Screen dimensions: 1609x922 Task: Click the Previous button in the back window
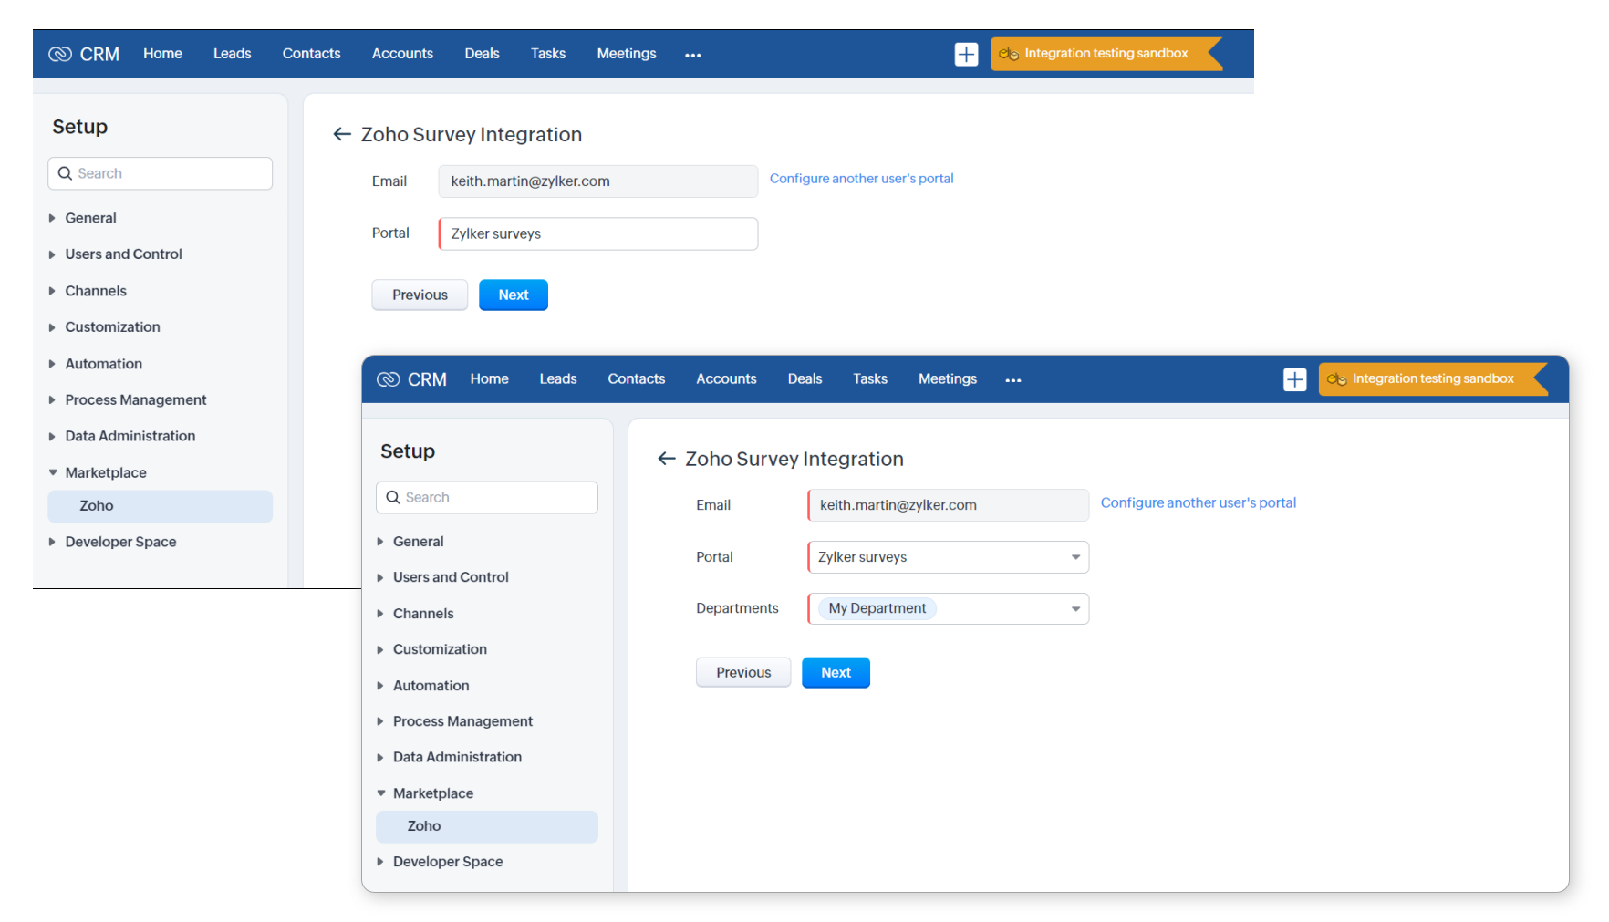(x=420, y=295)
